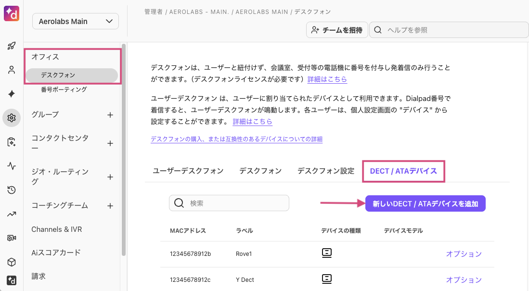
Task: Click the cube box icon in sidebar
Action: click(12, 262)
